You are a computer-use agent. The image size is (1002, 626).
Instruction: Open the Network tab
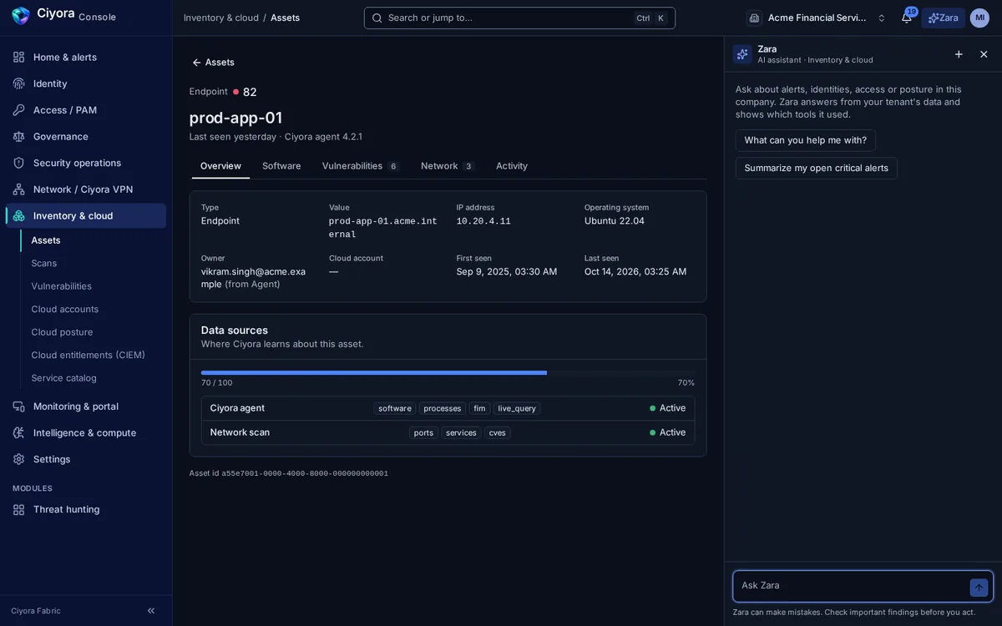point(448,166)
